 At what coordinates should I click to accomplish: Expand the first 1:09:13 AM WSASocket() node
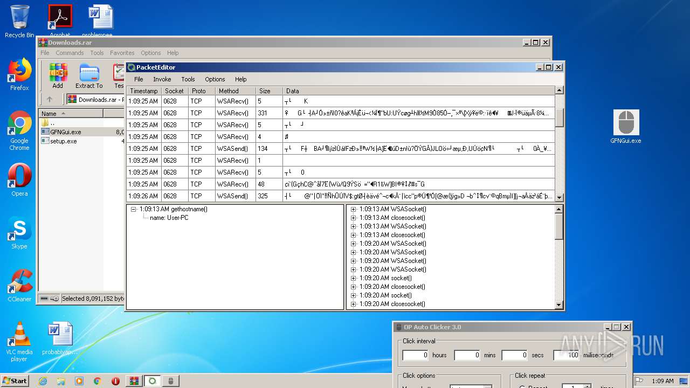tap(353, 209)
